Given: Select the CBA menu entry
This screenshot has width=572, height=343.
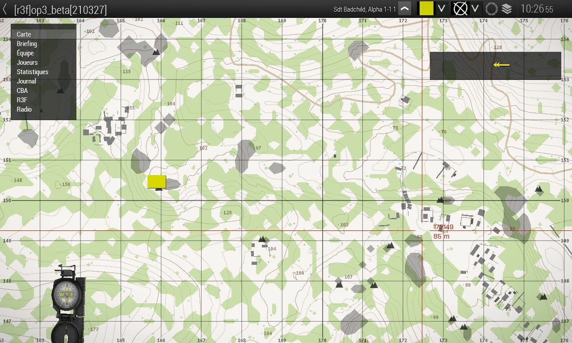Looking at the screenshot, I should pos(22,91).
